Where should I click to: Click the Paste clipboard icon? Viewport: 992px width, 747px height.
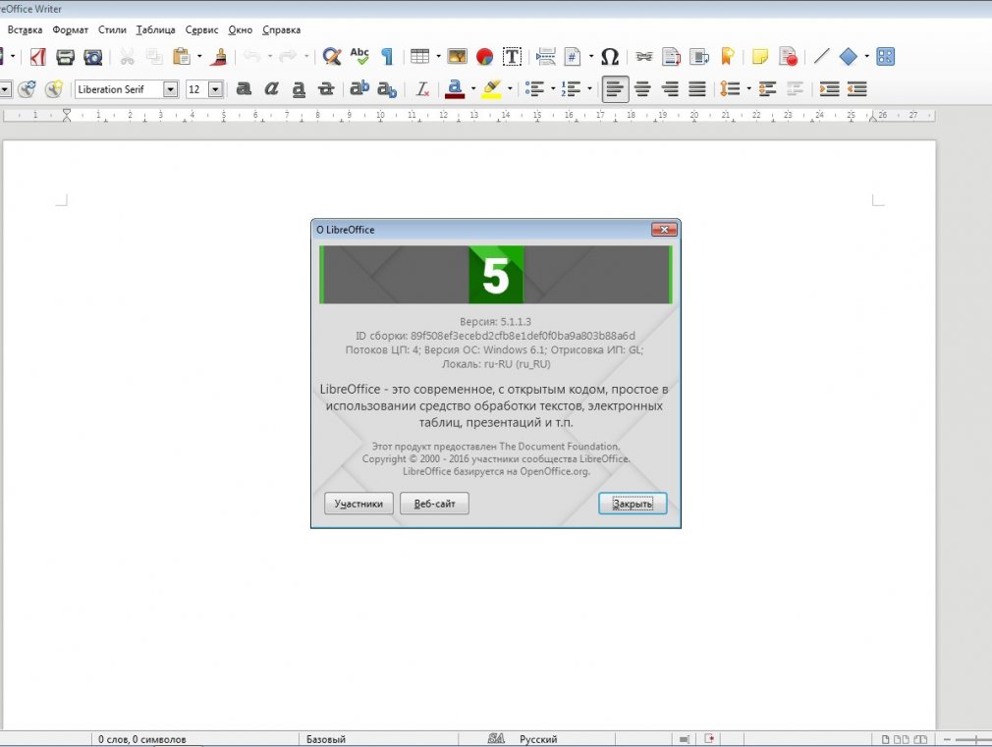point(182,57)
